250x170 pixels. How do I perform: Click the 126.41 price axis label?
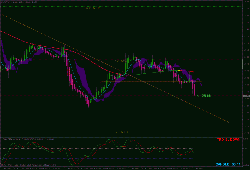[x=246, y=113]
